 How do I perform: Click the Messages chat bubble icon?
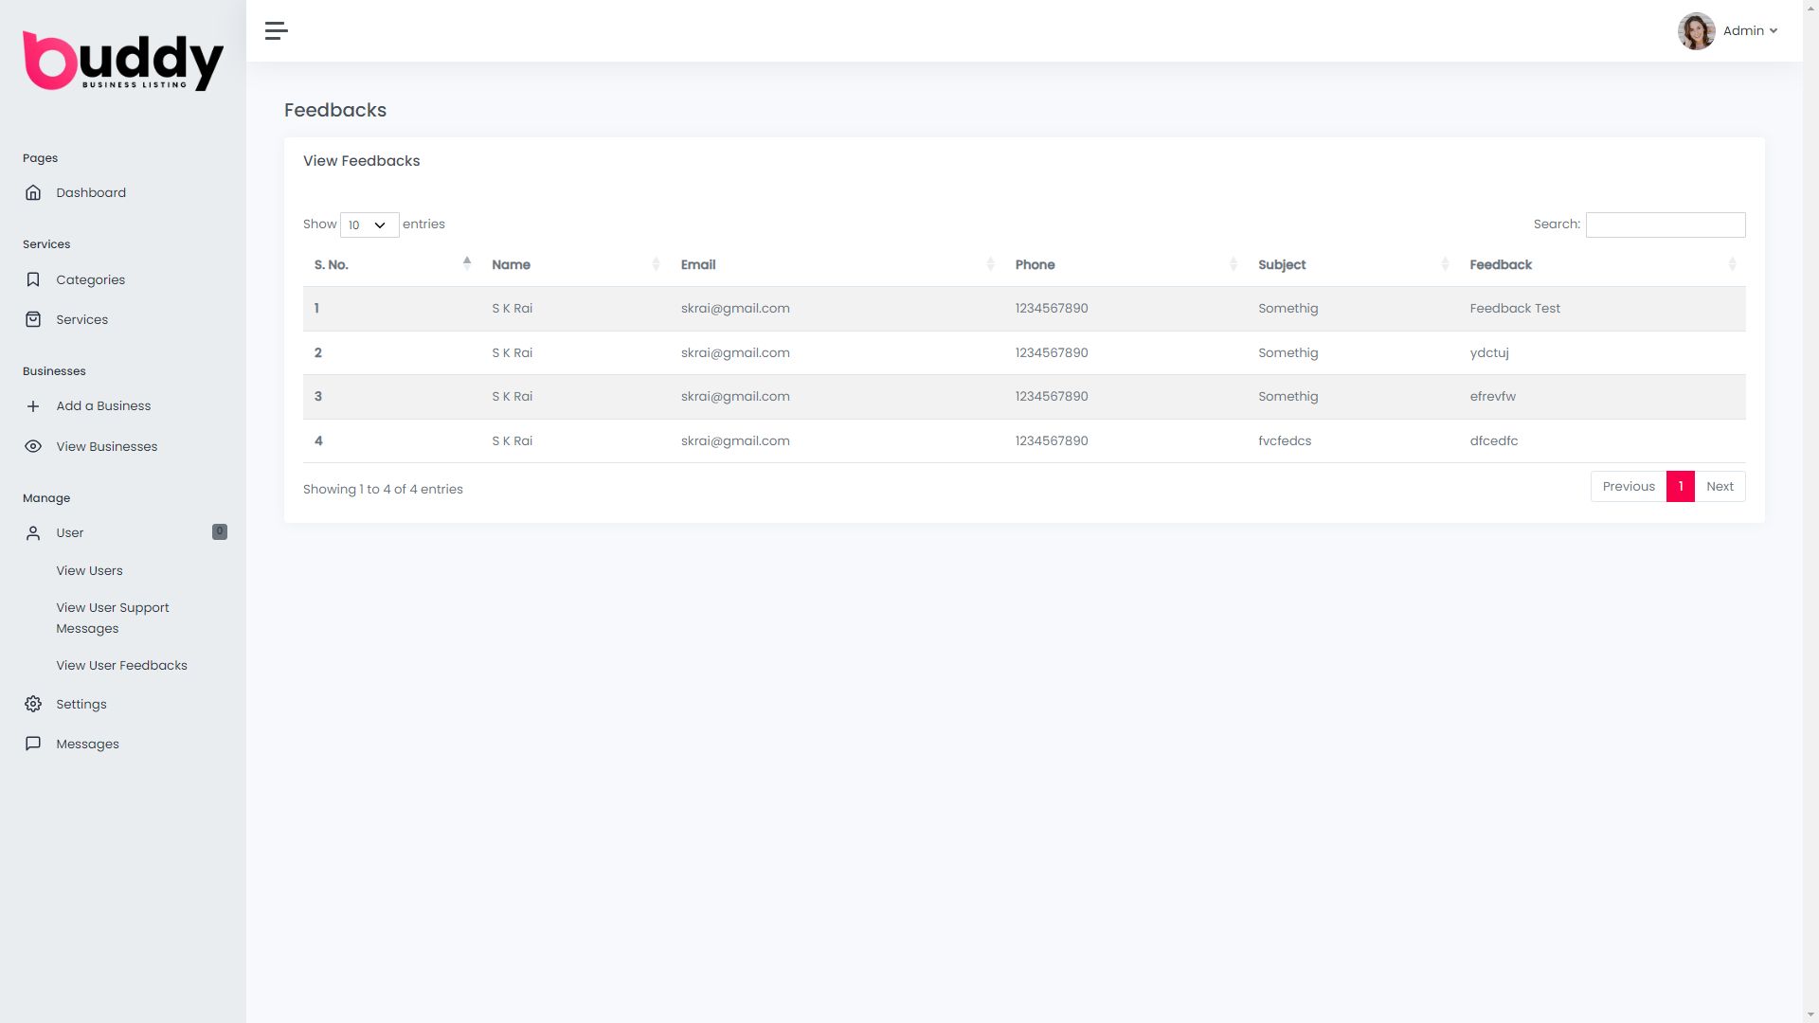pos(33,744)
